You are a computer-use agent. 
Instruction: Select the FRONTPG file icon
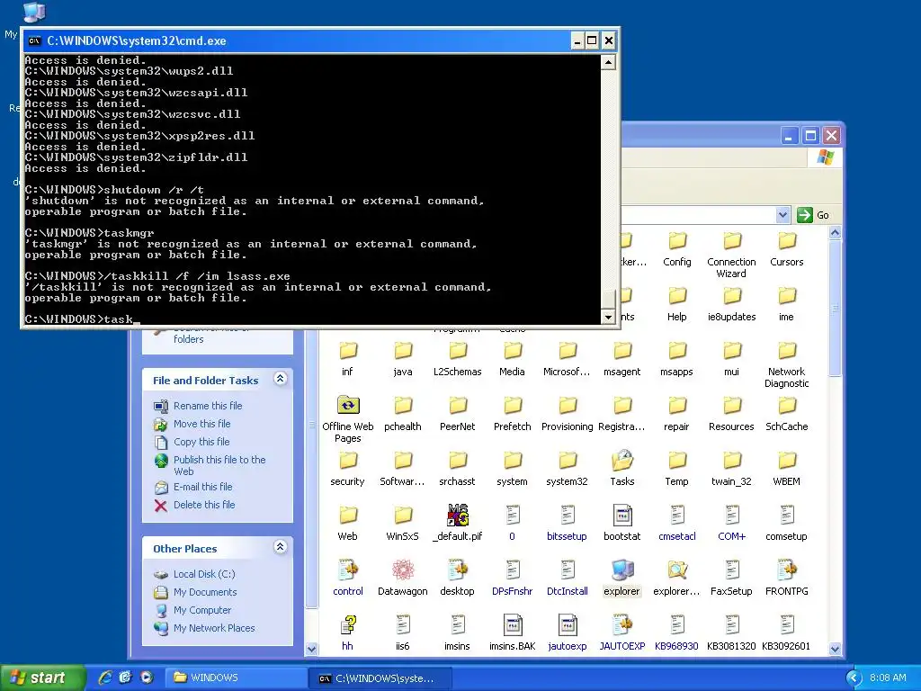point(786,570)
